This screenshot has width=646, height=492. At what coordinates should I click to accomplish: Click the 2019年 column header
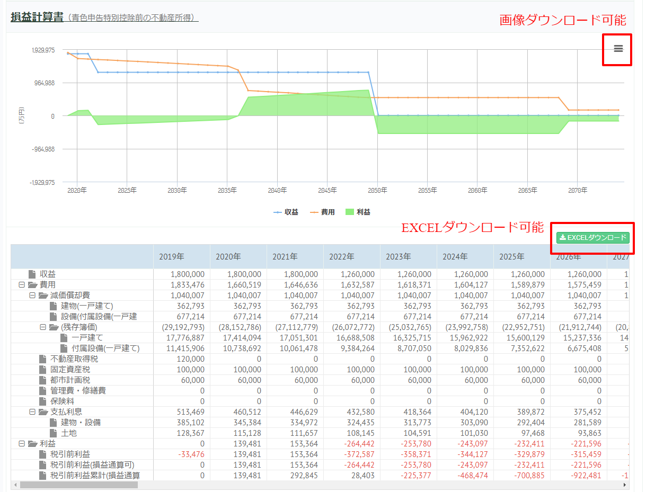182,257
